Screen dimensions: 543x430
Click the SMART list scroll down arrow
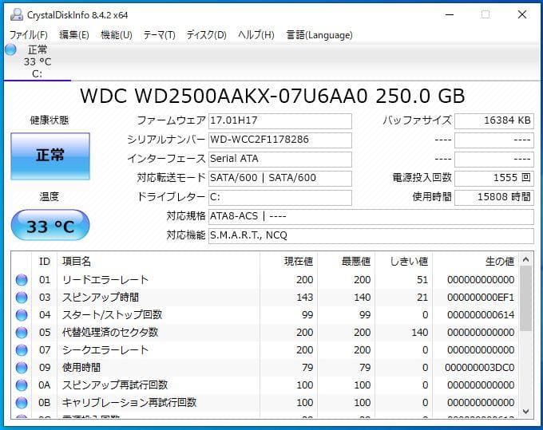click(525, 412)
